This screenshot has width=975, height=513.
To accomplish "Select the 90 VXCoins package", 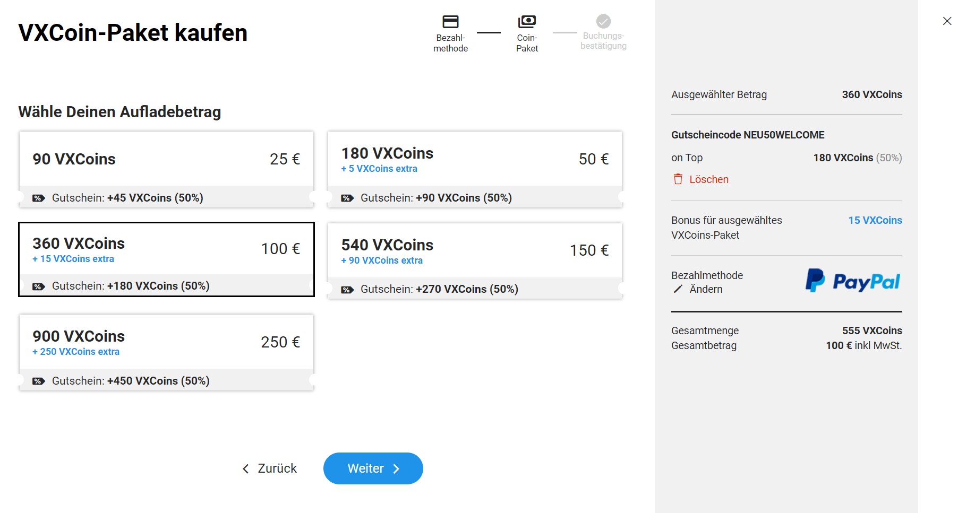I will point(167,159).
